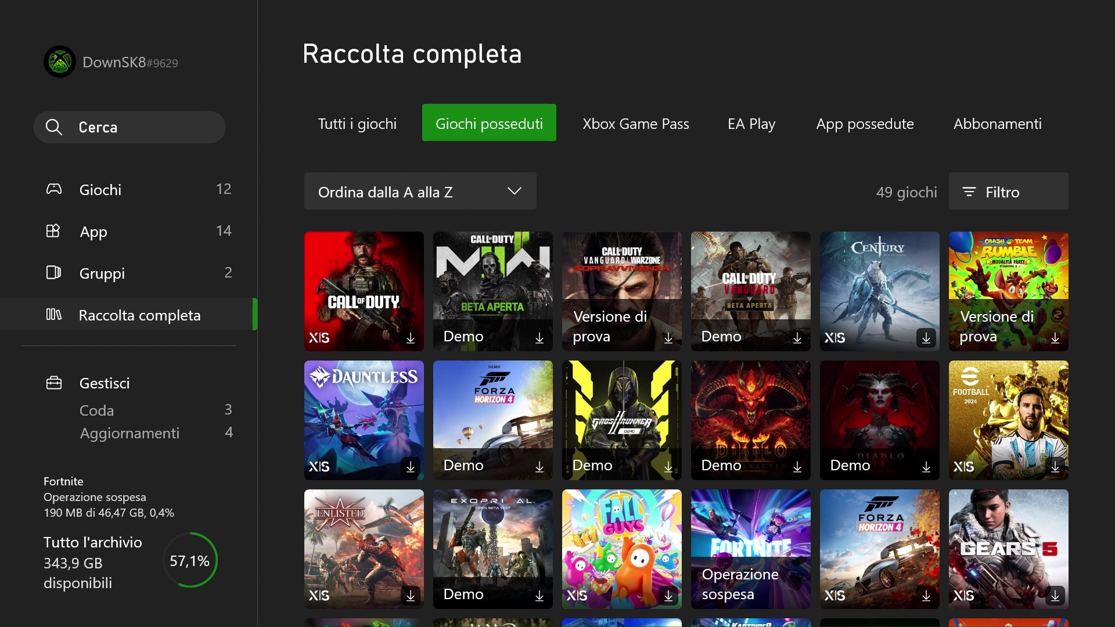Image resolution: width=1115 pixels, height=627 pixels.
Task: Click the 49 giochi count label
Action: (907, 192)
